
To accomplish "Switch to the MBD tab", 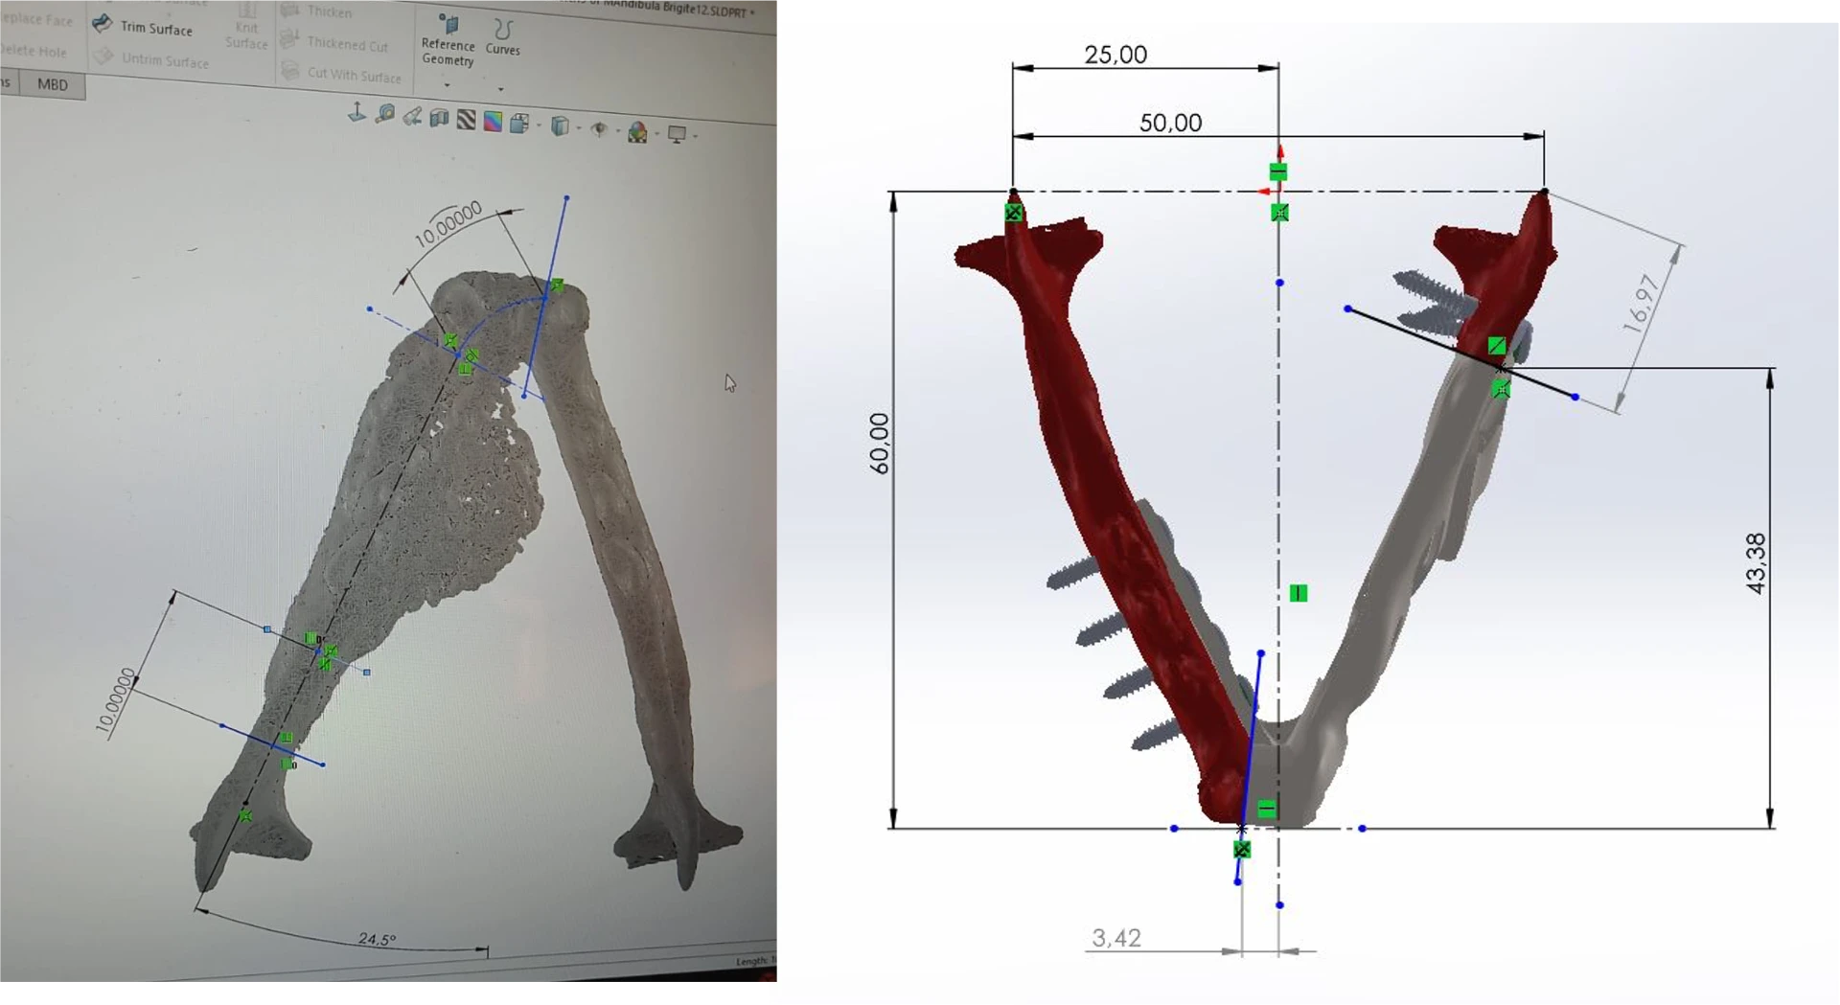I will tap(53, 84).
